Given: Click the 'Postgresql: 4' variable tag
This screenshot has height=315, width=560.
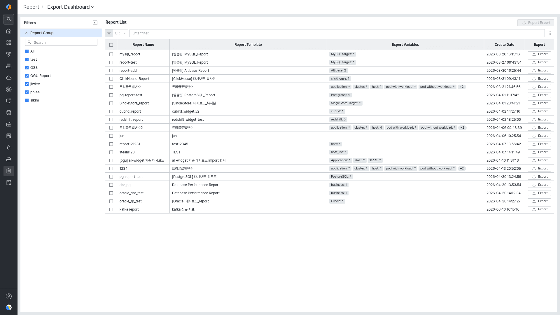Looking at the screenshot, I should coord(340,95).
